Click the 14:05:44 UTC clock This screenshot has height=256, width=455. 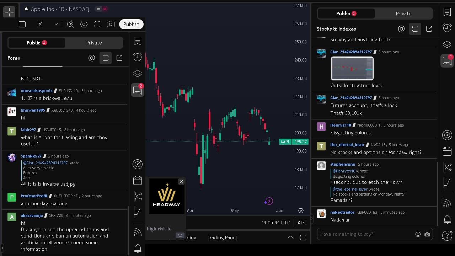pos(275,223)
